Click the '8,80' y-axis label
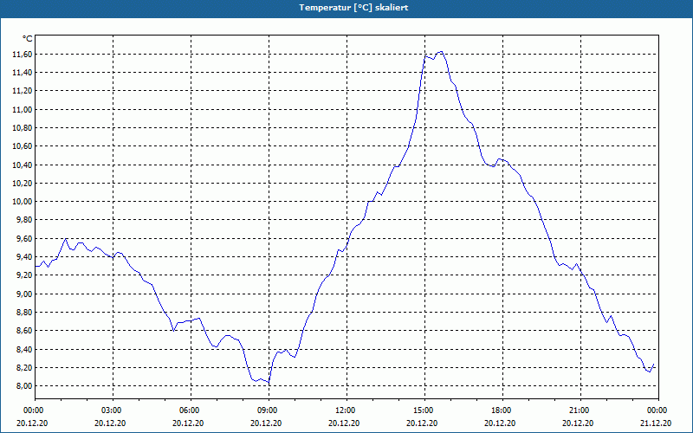The height and width of the screenshot is (433, 693). (x=24, y=313)
